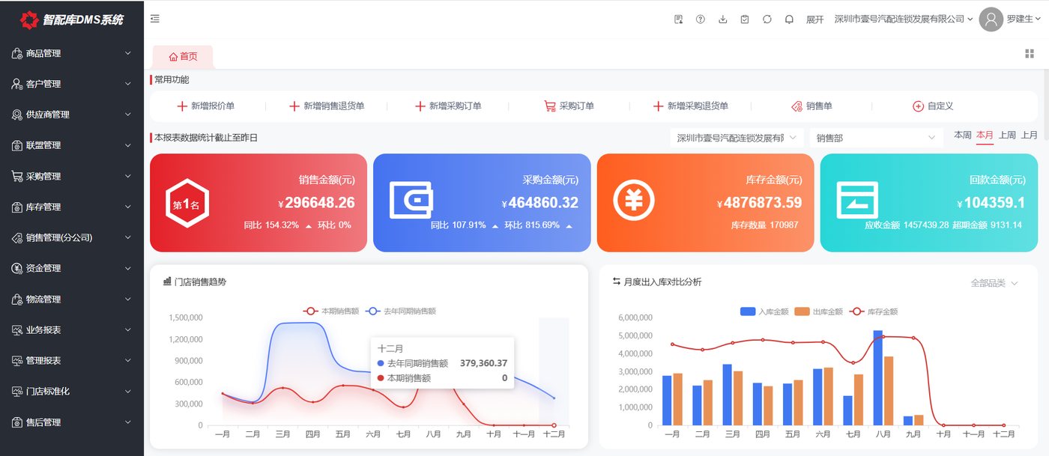Click the 门店标准化 sidebar icon
The image size is (1049, 456).
16,391
